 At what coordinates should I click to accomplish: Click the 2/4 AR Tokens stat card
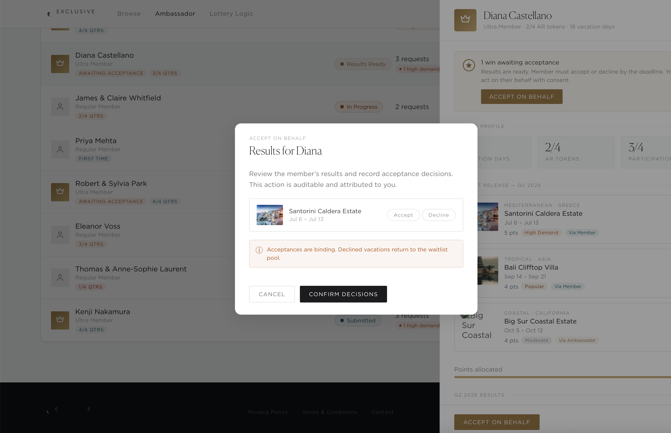576,152
